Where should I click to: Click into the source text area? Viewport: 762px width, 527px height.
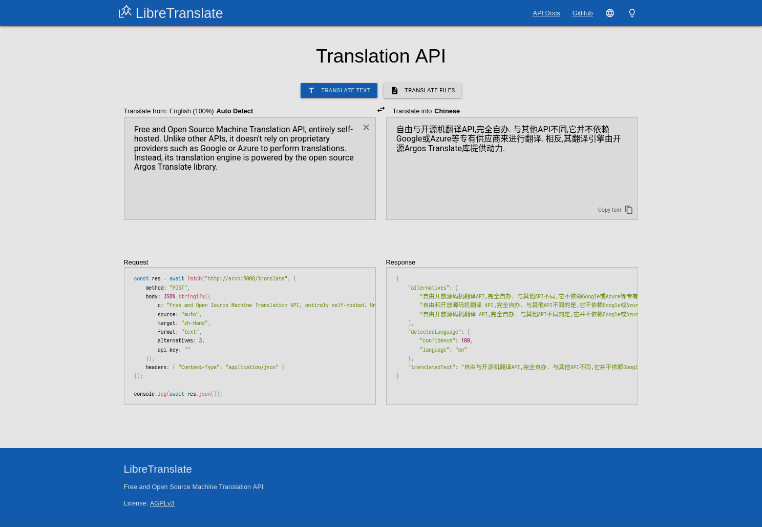250,169
